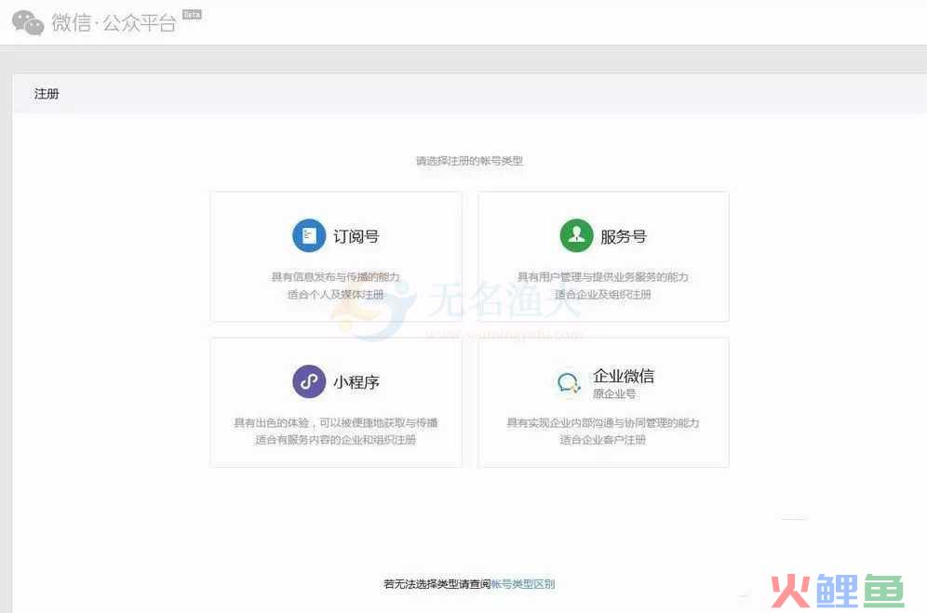Choose the 企业微信 account type title

[x=624, y=376]
